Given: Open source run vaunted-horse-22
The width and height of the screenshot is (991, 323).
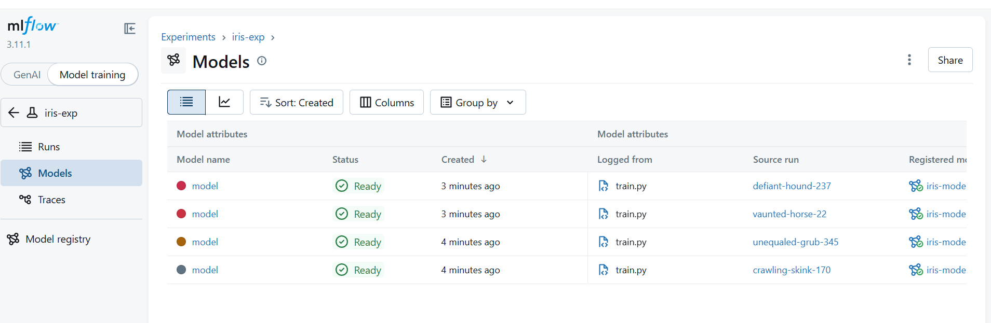Looking at the screenshot, I should (x=789, y=214).
